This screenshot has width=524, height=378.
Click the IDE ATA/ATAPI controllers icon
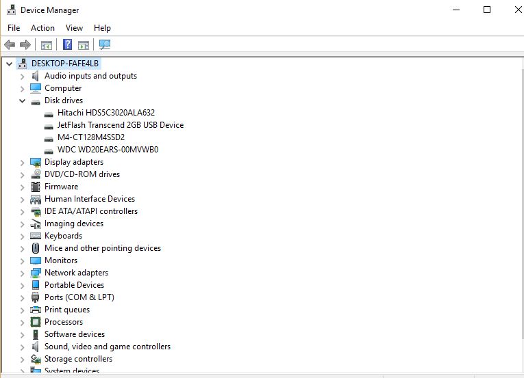(x=36, y=211)
